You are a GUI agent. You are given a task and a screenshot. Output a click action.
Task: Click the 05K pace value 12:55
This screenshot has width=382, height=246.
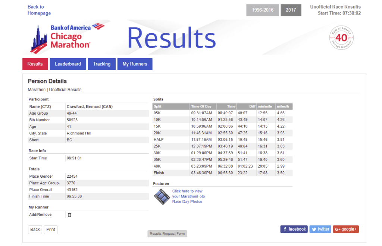click(x=263, y=113)
